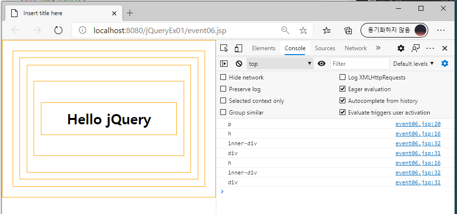The height and width of the screenshot is (214, 457).
Task: Go forward with the browser forward arrow
Action: (x=37, y=30)
